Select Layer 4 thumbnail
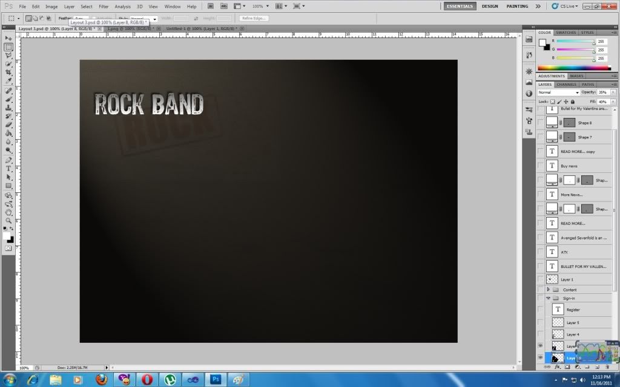The height and width of the screenshot is (387, 620). pyautogui.click(x=558, y=334)
